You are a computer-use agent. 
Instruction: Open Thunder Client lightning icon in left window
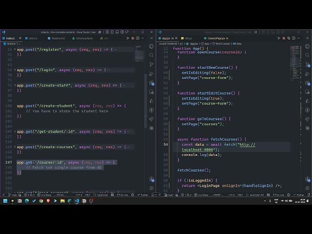pyautogui.click(x=152, y=110)
